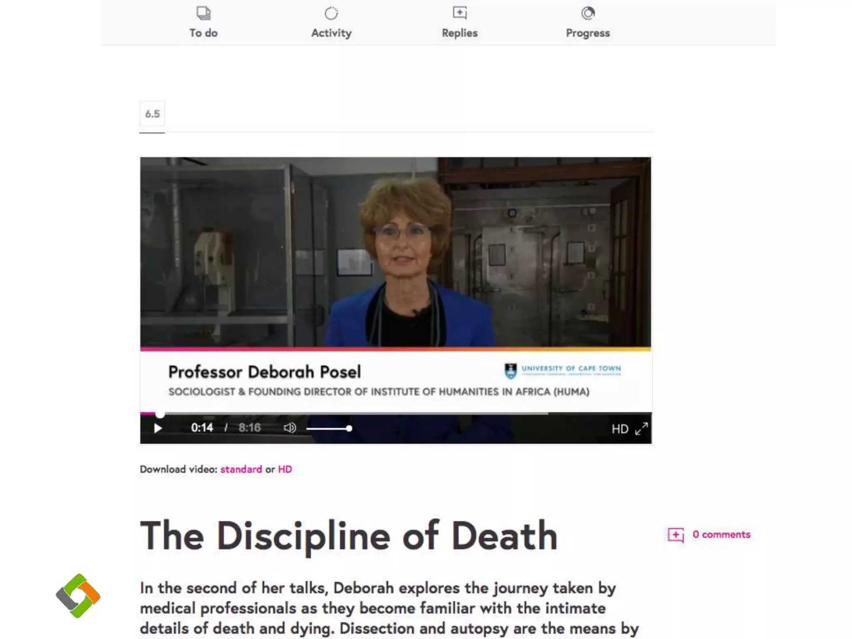Open the Progress ring icon
Image resolution: width=852 pixels, height=639 pixels.
coord(588,13)
